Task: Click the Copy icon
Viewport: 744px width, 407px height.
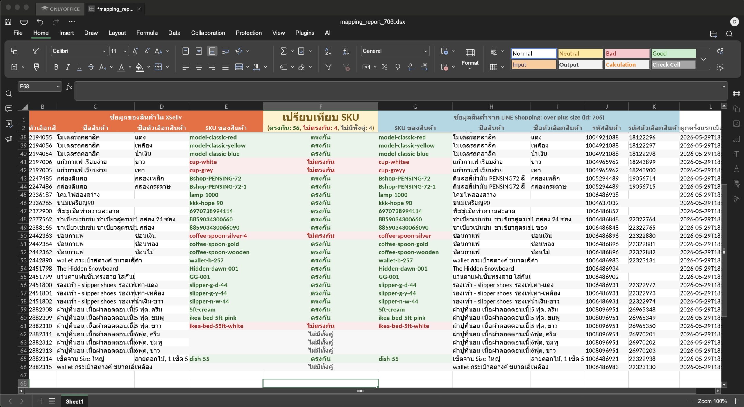Action: click(14, 51)
